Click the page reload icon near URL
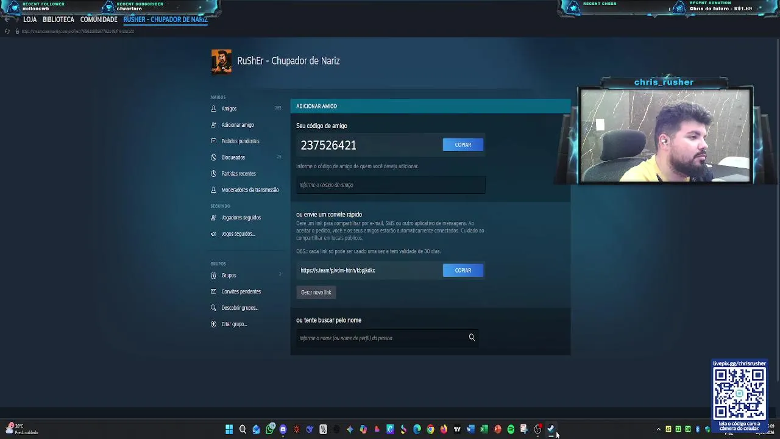 pyautogui.click(x=7, y=31)
